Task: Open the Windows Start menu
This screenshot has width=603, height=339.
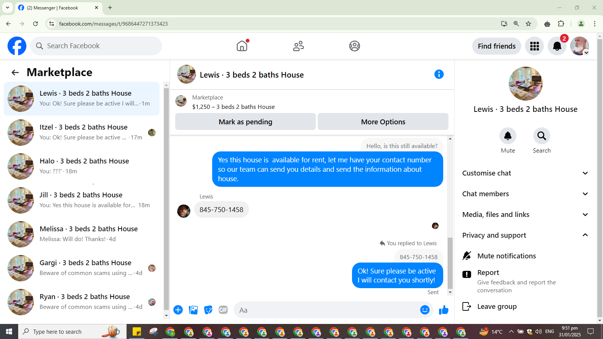Action: pos(9,331)
